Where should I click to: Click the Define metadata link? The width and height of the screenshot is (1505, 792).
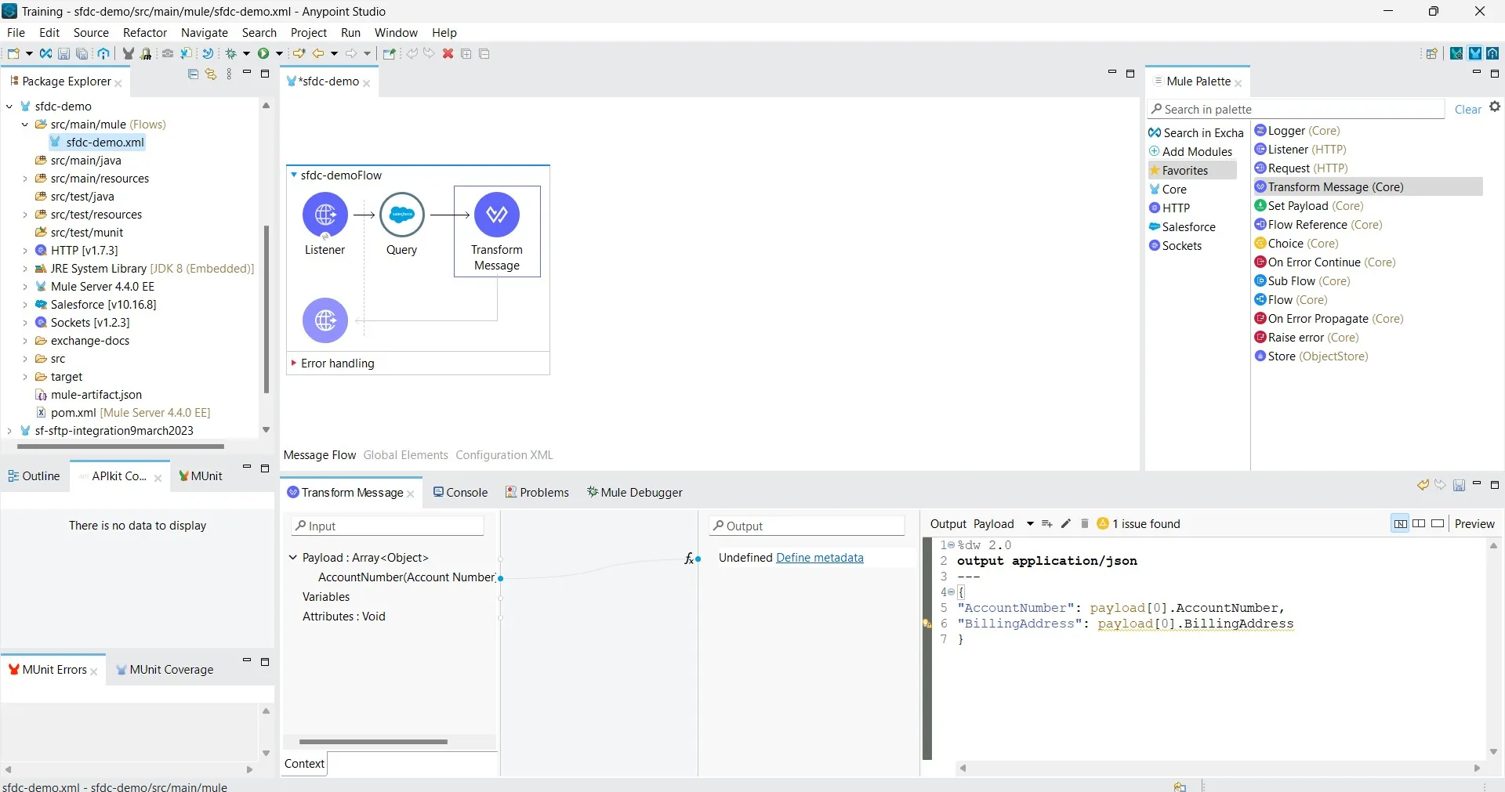820,558
